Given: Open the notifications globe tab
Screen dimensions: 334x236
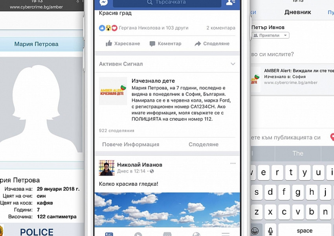Looking at the screenshot, I should (x=196, y=234).
